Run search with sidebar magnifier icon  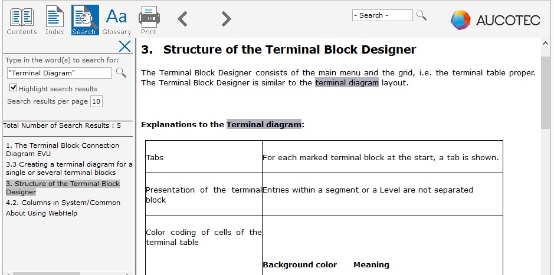(x=121, y=72)
